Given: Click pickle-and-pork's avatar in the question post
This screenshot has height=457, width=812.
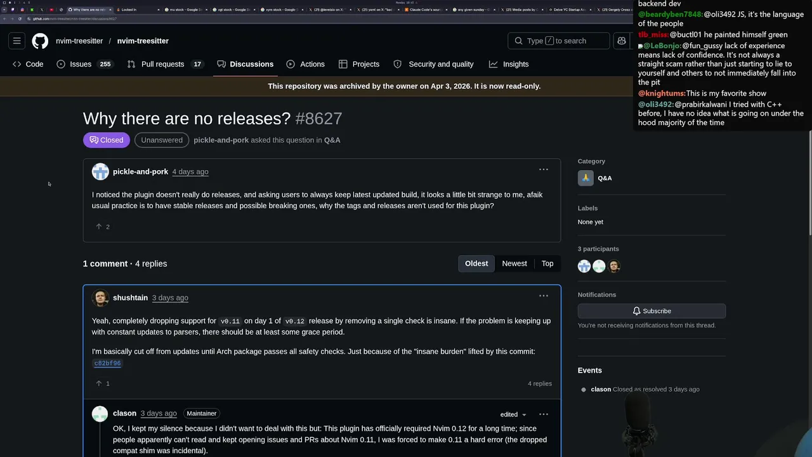Looking at the screenshot, I should [100, 172].
